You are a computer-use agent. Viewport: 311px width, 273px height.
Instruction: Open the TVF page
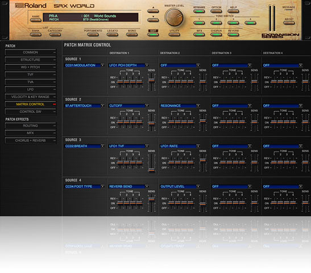click(x=31, y=74)
